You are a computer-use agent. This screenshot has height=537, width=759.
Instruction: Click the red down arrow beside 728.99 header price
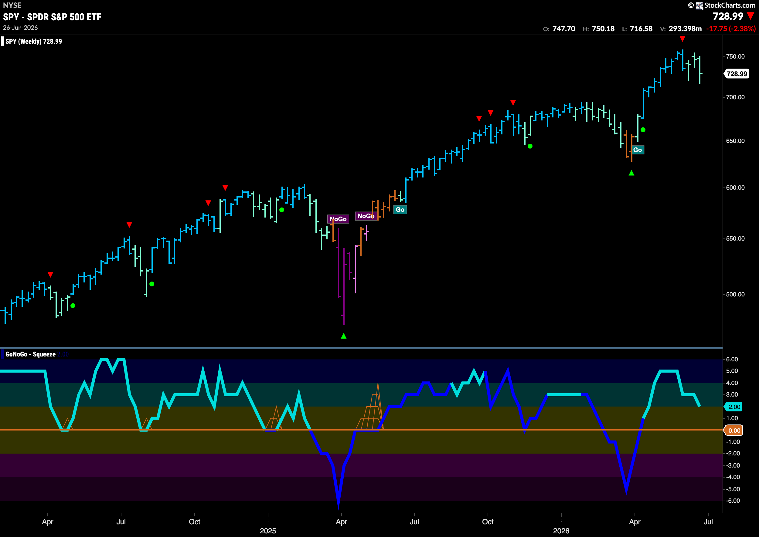[751, 16]
